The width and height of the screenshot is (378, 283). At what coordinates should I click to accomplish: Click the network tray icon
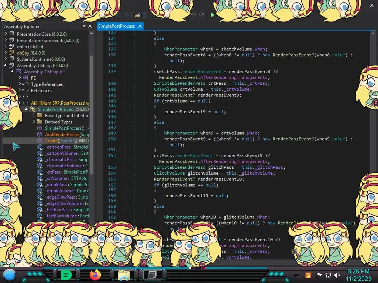point(328,275)
